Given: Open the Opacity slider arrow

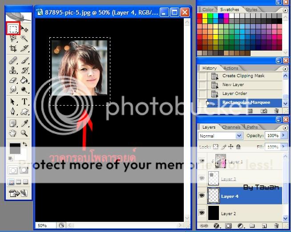Looking at the screenshot, I should pyautogui.click(x=283, y=135).
